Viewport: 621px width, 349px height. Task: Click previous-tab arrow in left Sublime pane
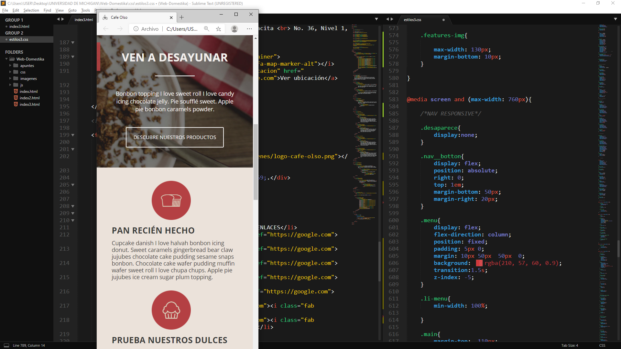point(58,19)
